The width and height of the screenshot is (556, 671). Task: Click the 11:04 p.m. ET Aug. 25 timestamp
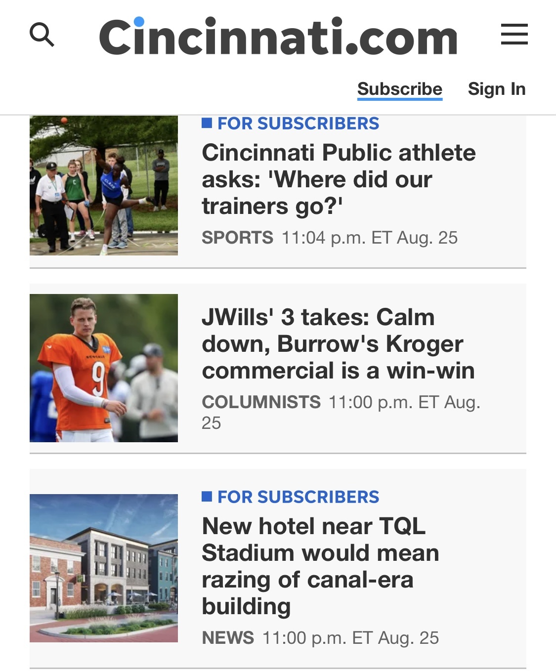point(370,238)
